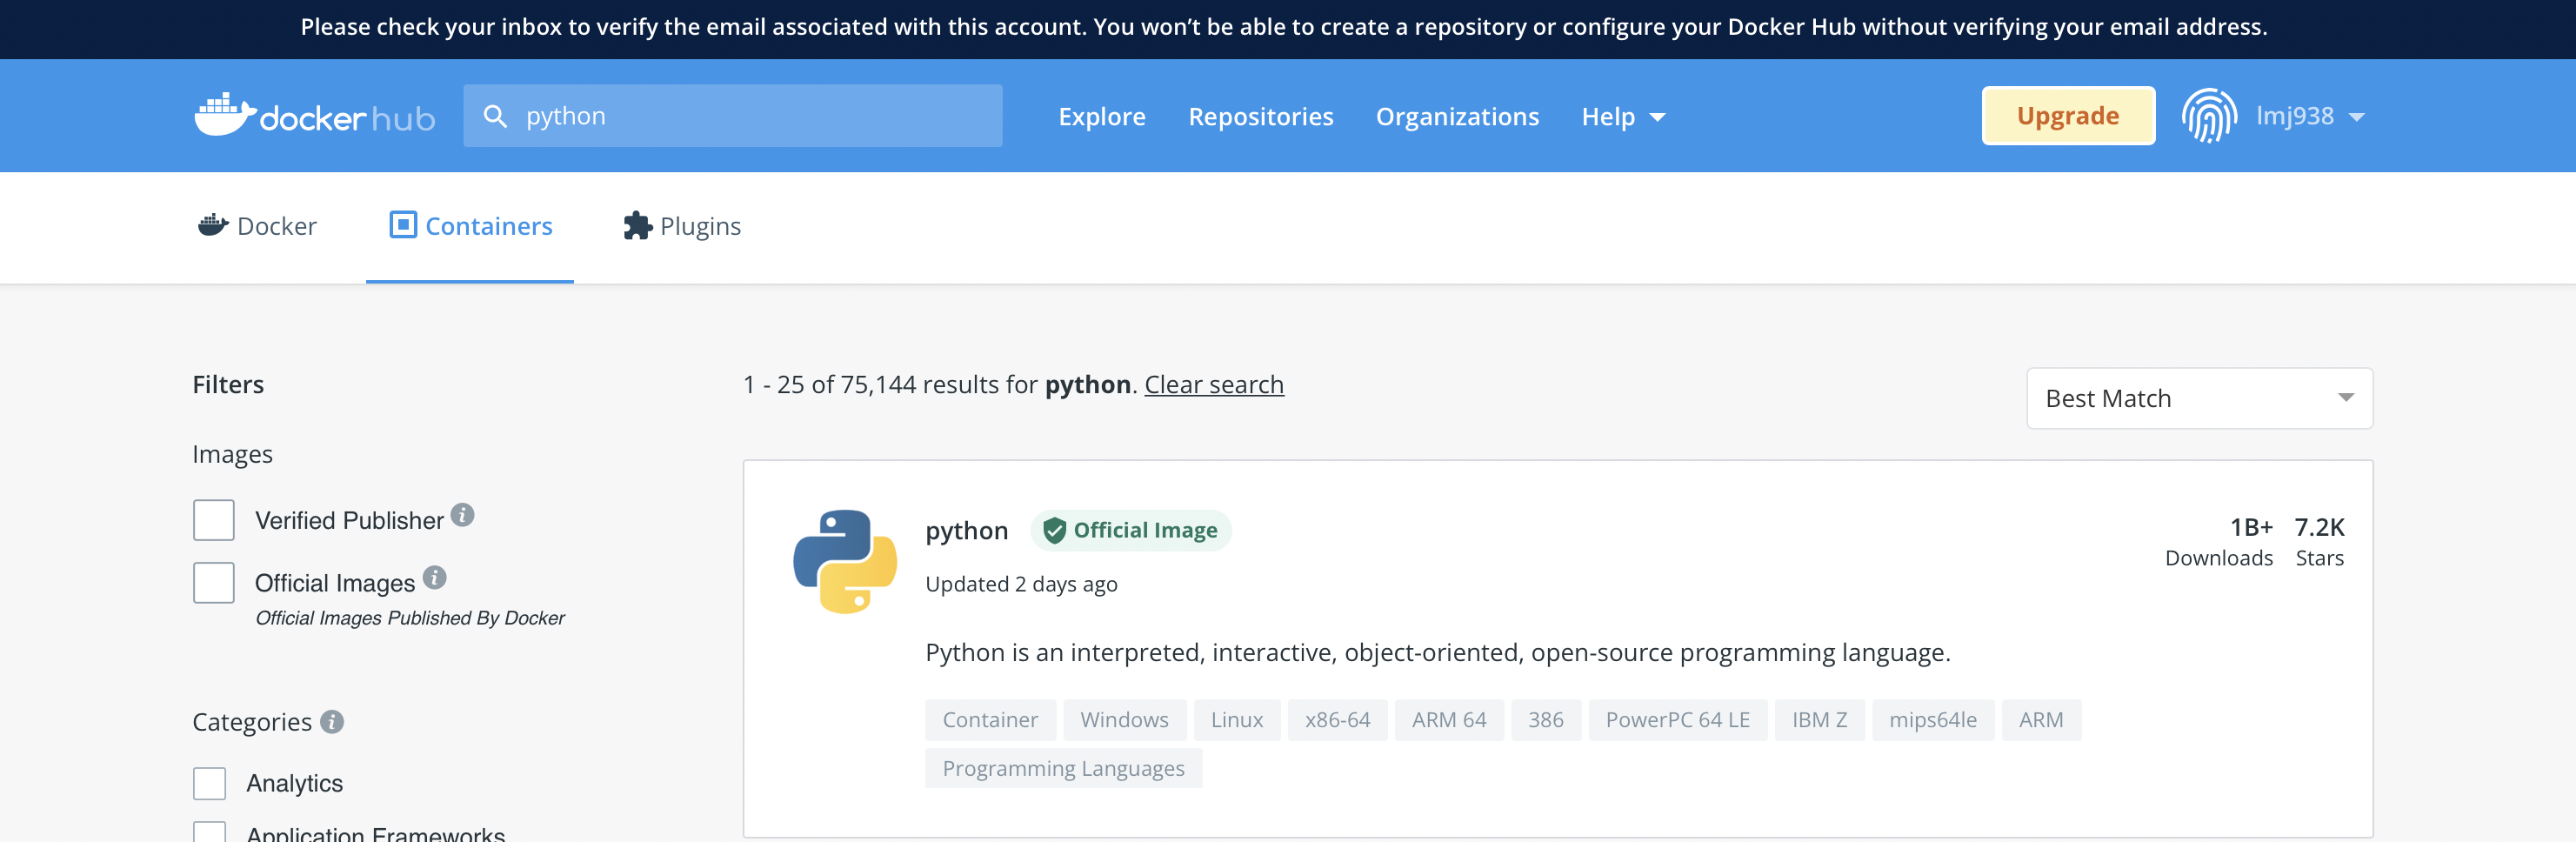2576x842 pixels.
Task: Click the ARM 64 tag chip
Action: tap(1449, 719)
